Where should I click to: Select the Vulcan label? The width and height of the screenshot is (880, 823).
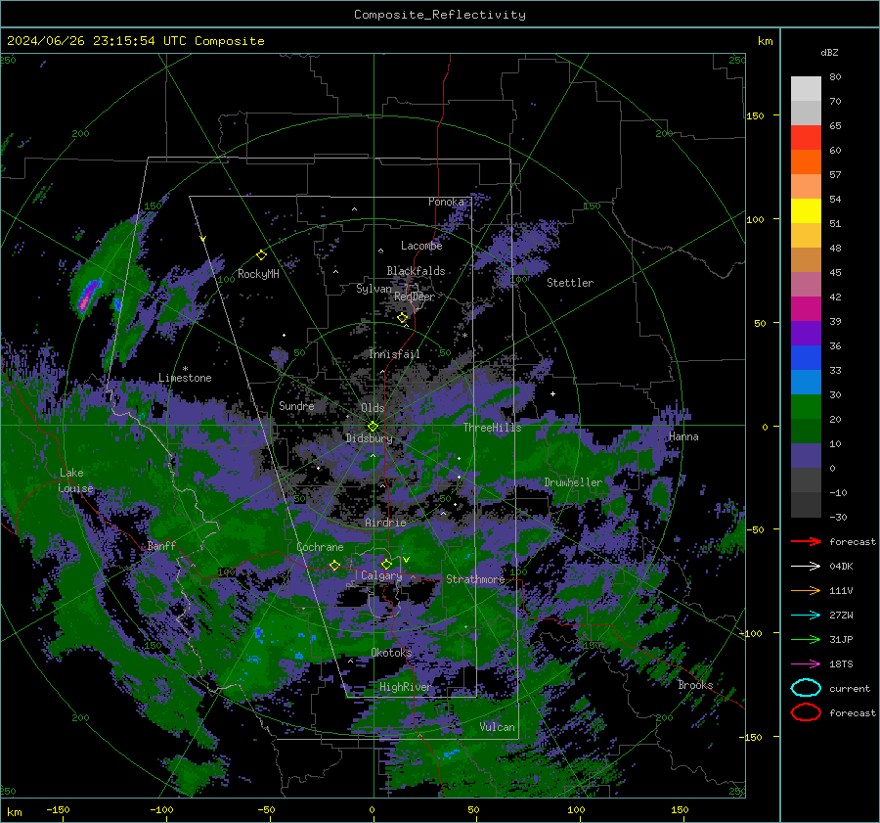498,727
